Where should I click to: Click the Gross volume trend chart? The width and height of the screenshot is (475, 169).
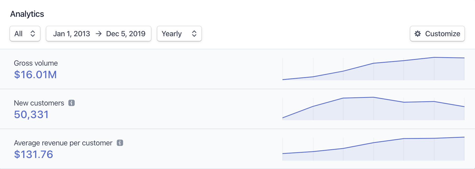tap(373, 69)
